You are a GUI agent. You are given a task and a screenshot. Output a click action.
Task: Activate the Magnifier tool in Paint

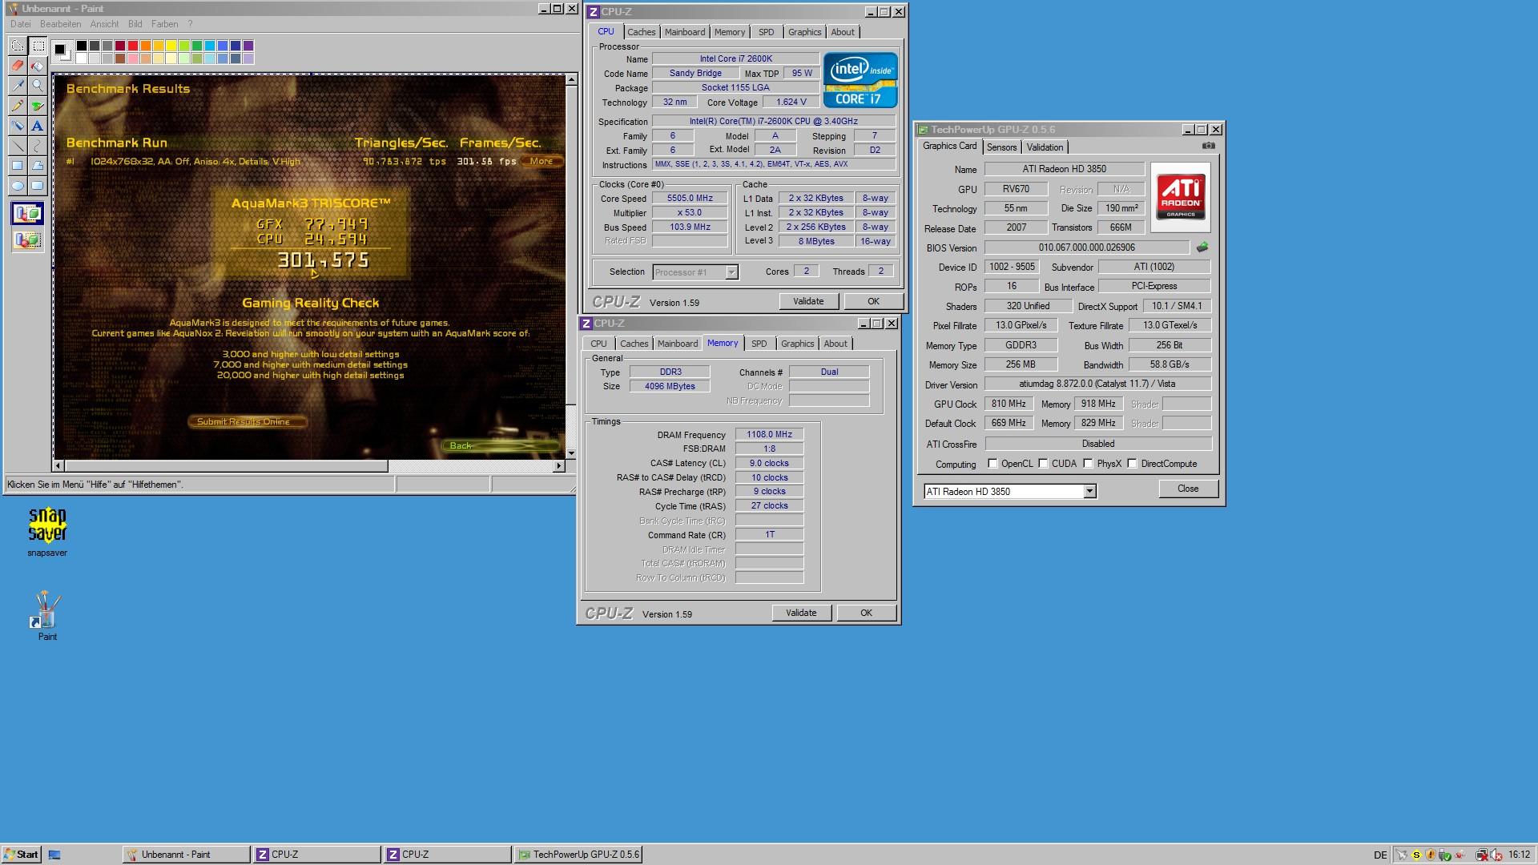coord(37,86)
